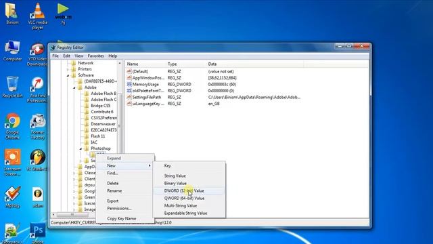Image resolution: width=433 pixels, height=244 pixels.
Task: Launch FL Studio desktop shortcut
Action: coord(38,160)
